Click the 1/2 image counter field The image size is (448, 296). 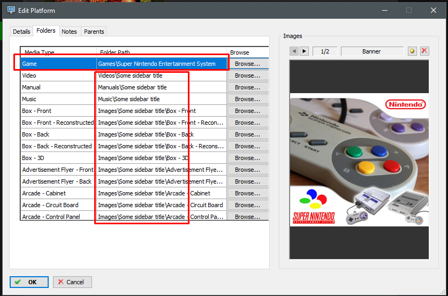[x=325, y=51]
